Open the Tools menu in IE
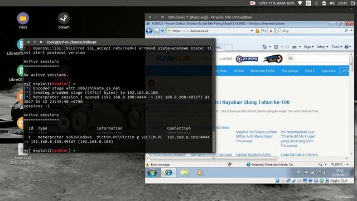This screenshot has height=201, width=357. (x=337, y=47)
